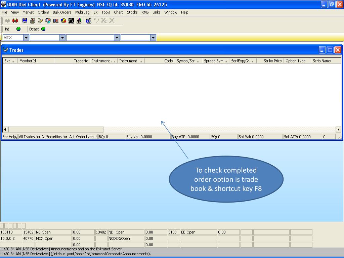
Task: Click the Buy Val: 0.0000 status field
Action: point(148,137)
